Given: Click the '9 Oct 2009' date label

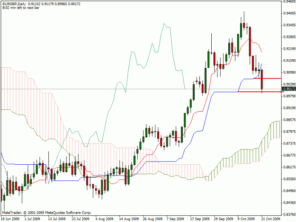Looking at the screenshot, I should point(246,219).
